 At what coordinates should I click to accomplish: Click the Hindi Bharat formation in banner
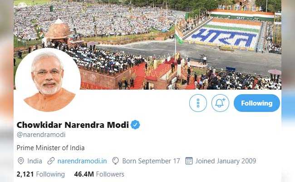[224, 37]
